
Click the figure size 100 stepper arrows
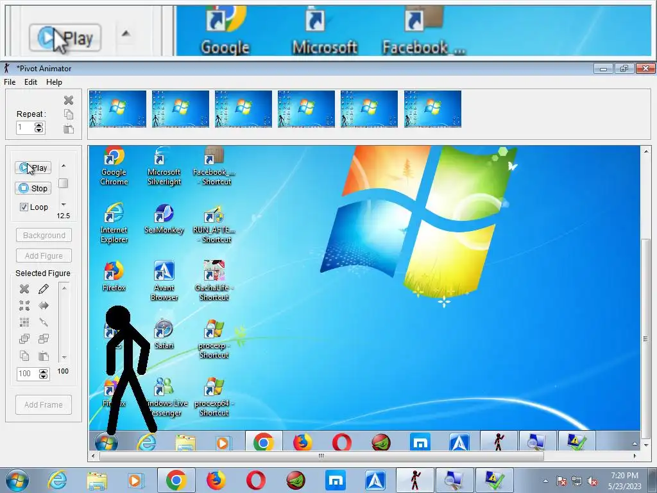click(x=44, y=374)
